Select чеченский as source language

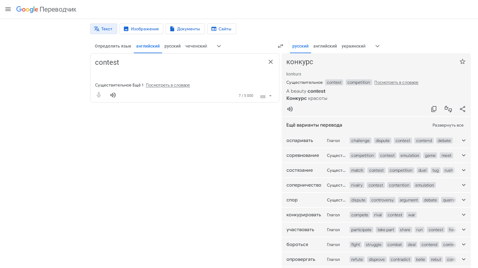196,46
